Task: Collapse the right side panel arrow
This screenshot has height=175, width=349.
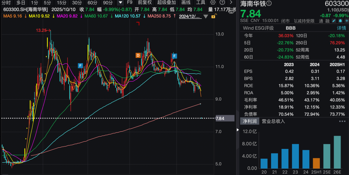Action: (238, 130)
